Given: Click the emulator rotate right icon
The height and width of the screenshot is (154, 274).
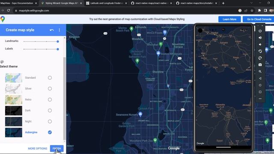Looking at the screenshot, I should [x=260, y=58].
